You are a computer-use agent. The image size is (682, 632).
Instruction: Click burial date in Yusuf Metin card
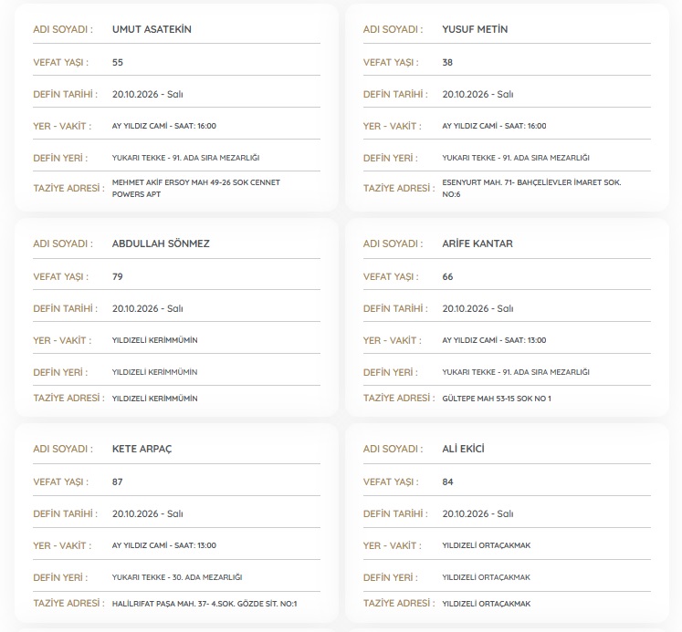click(x=477, y=94)
